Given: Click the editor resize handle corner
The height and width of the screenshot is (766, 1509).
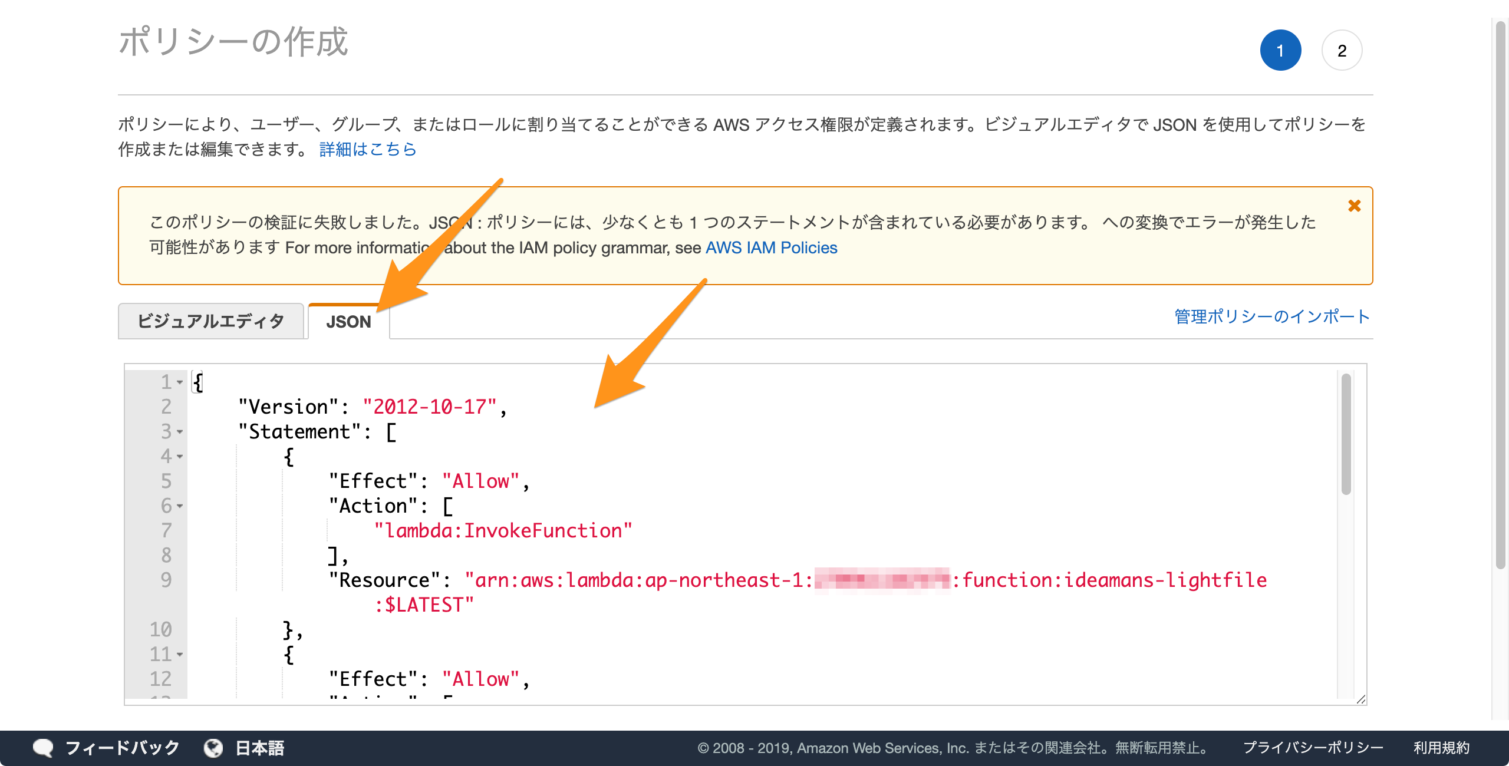Looking at the screenshot, I should pyautogui.click(x=1360, y=699).
